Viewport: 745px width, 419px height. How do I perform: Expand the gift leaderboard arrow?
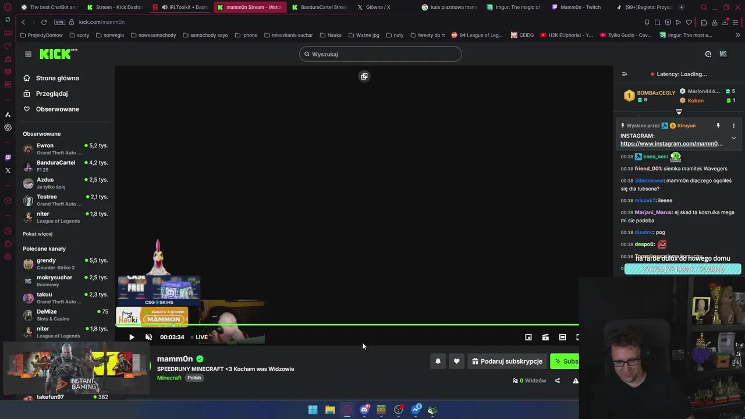[x=679, y=111]
